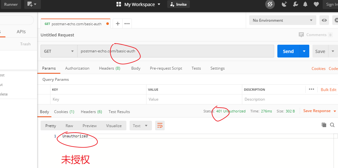The width and height of the screenshot is (338, 168).
Task: Open the new window dropdown icon
Action: (32, 4)
